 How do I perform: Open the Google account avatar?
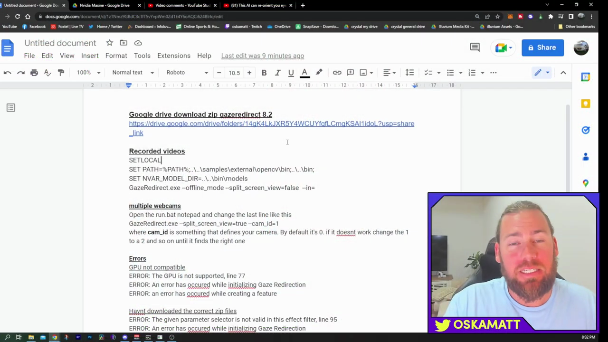pos(581,47)
